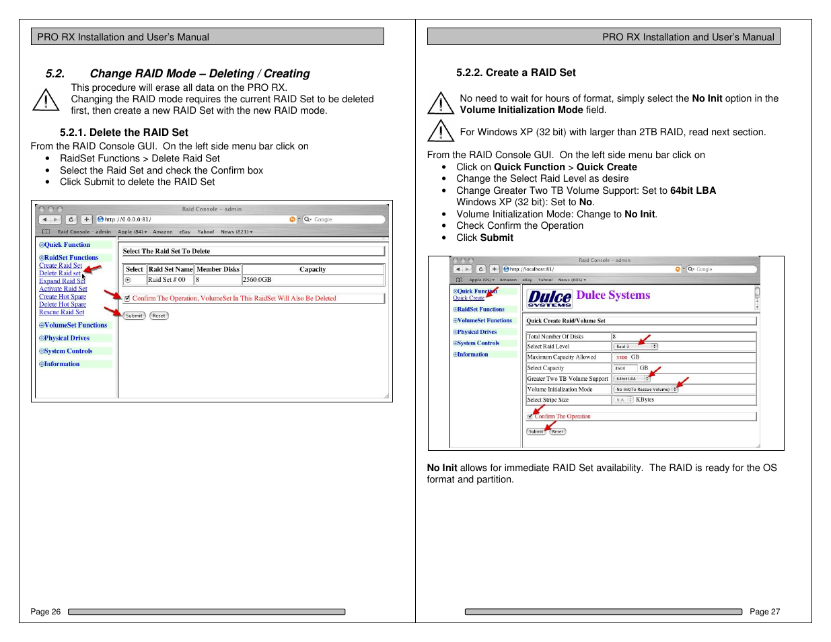Screen dimensions: 831x642
Task: Click the http://localhost:81/ address field
Action: (592, 269)
